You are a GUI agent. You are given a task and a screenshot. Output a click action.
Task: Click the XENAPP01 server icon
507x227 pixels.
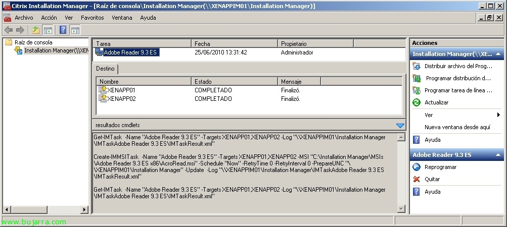[103, 90]
